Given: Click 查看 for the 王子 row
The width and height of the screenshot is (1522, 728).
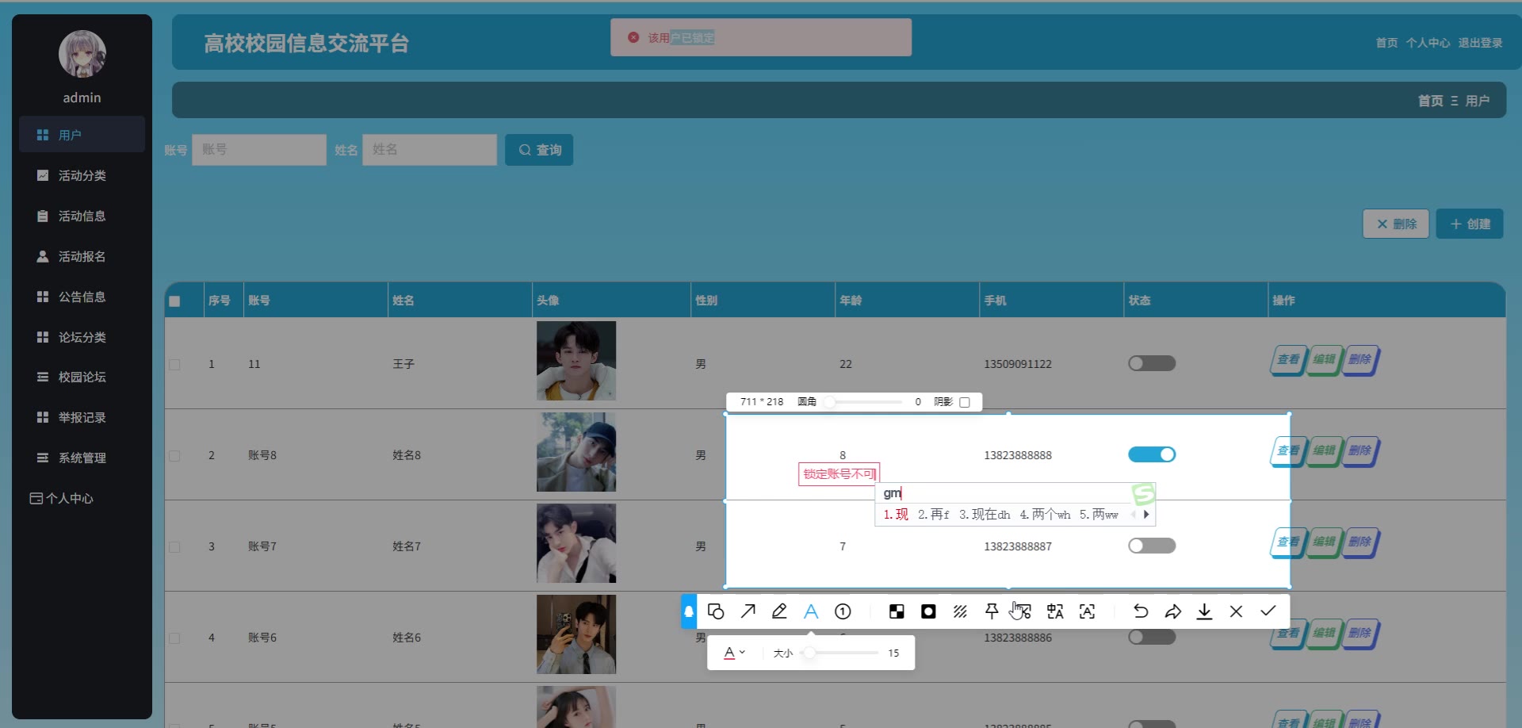Looking at the screenshot, I should [1288, 360].
